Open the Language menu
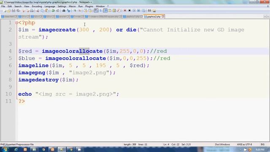 50,6
